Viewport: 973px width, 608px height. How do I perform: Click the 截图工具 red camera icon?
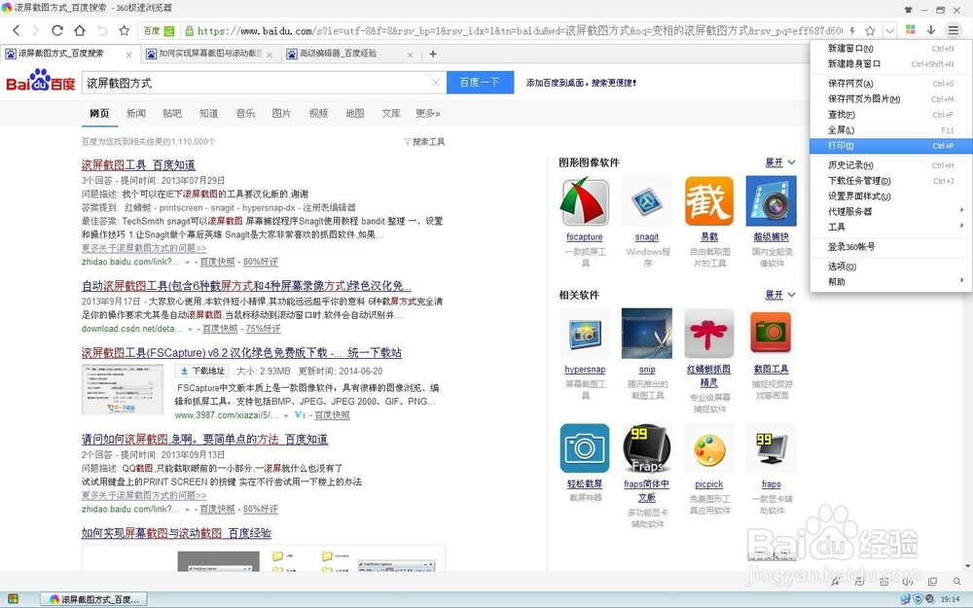[x=771, y=333]
